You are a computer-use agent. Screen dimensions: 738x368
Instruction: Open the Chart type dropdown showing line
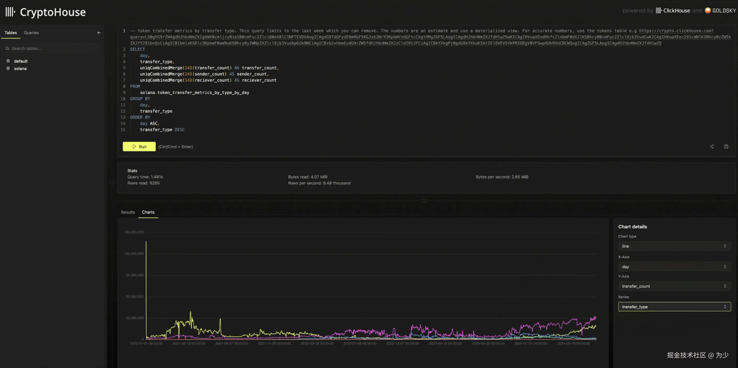coord(674,246)
